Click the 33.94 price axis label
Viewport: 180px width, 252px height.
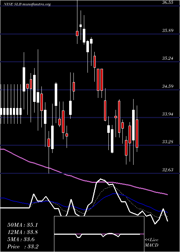(168, 114)
